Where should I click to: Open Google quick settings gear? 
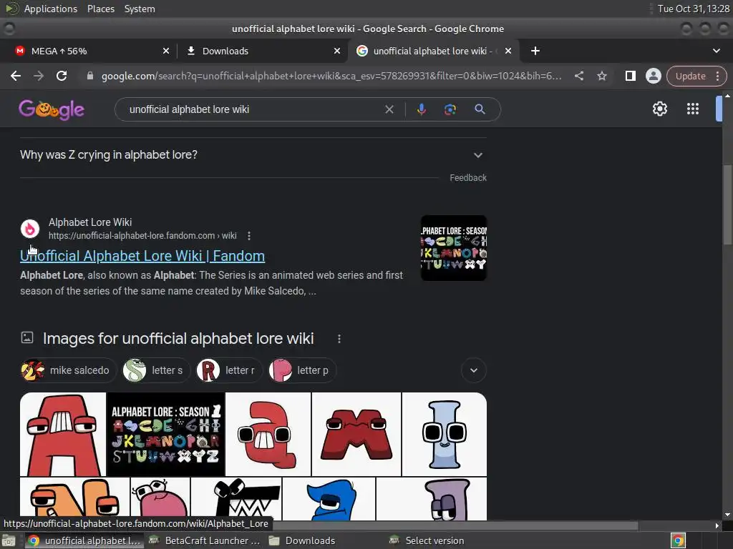click(x=659, y=109)
